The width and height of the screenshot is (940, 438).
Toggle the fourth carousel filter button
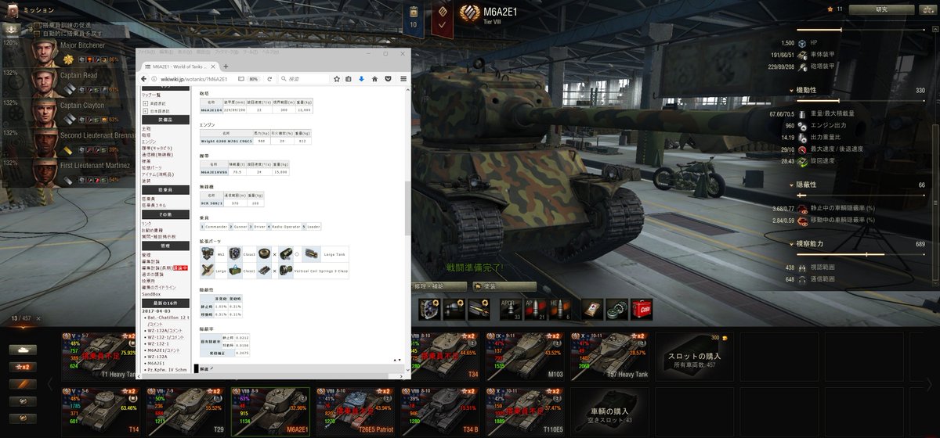pos(23,401)
